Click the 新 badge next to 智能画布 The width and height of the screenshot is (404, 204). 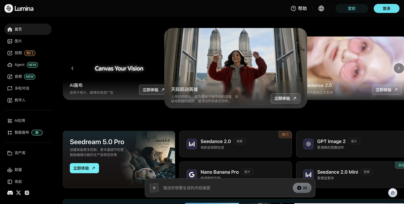(x=37, y=133)
